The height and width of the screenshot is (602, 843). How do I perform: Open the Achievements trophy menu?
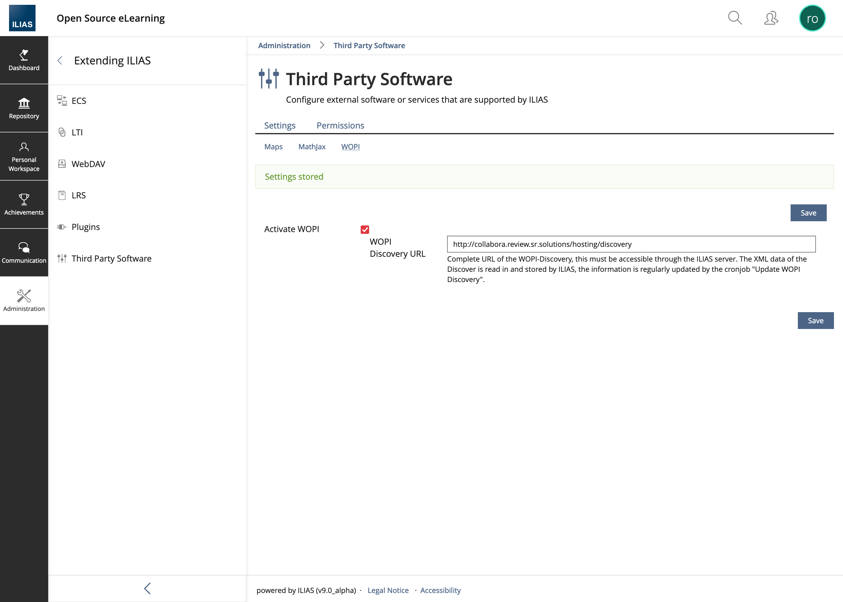(24, 204)
